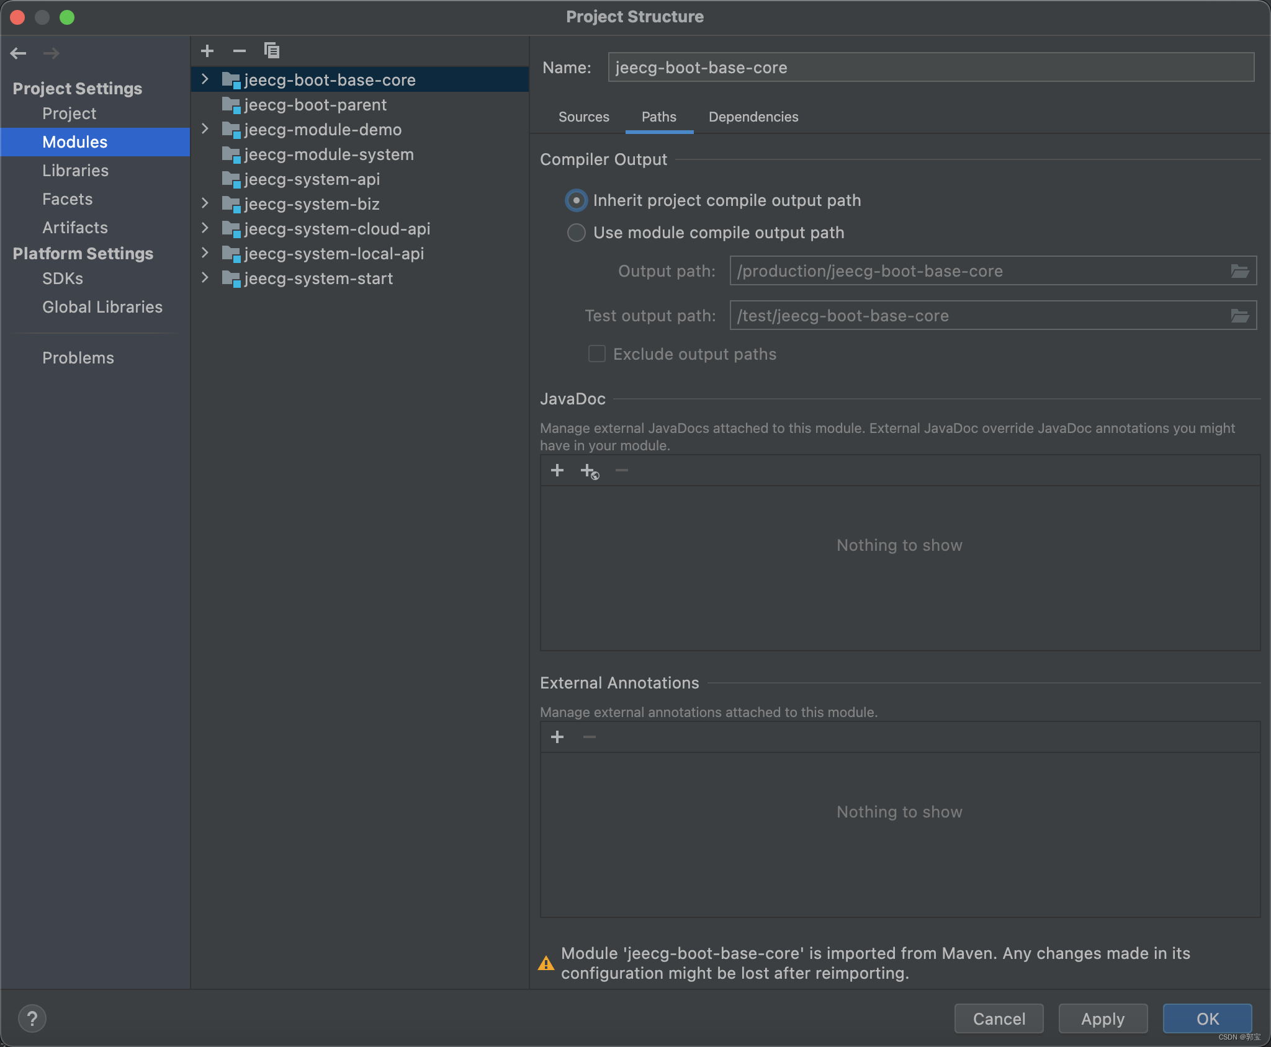Switch to the Dependencies tab
Image resolution: width=1271 pixels, height=1047 pixels.
753,117
